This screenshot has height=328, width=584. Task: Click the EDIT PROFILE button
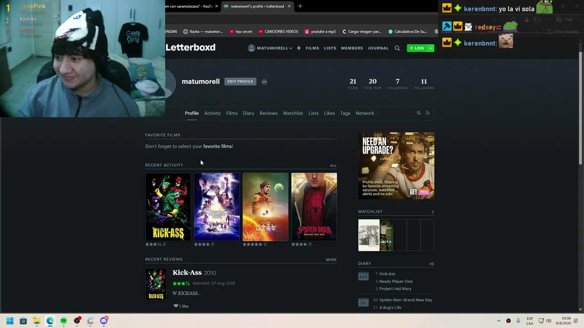pos(240,82)
